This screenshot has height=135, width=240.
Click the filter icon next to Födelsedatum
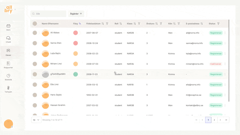click(x=107, y=24)
